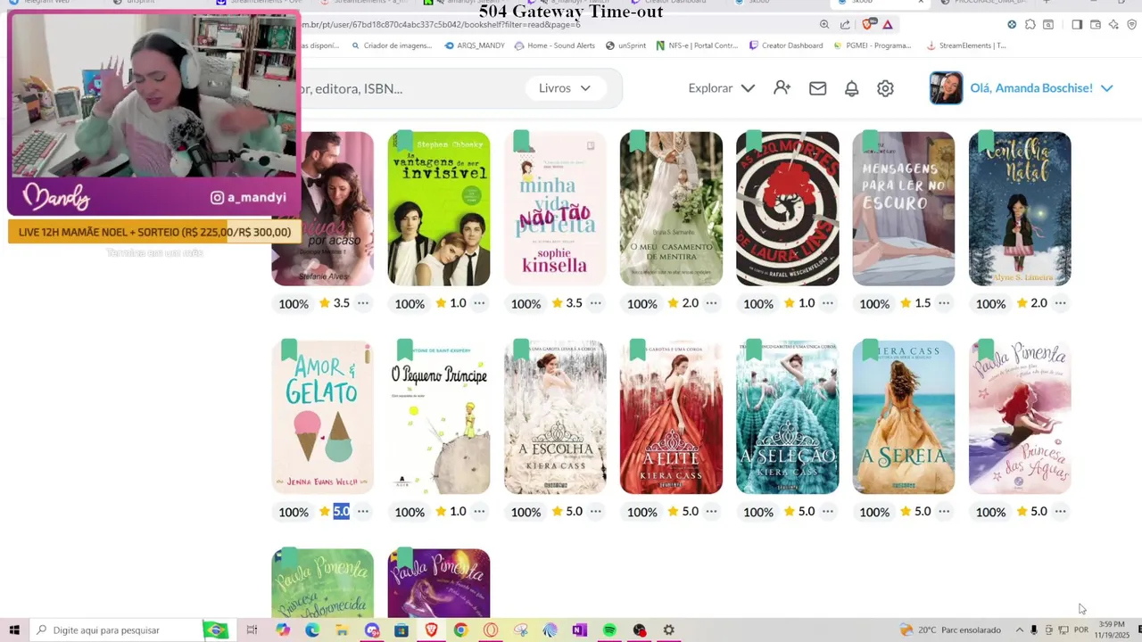Open the Creator Dashboard bookmark
Viewport: 1142px width, 642px height.
[x=786, y=45]
